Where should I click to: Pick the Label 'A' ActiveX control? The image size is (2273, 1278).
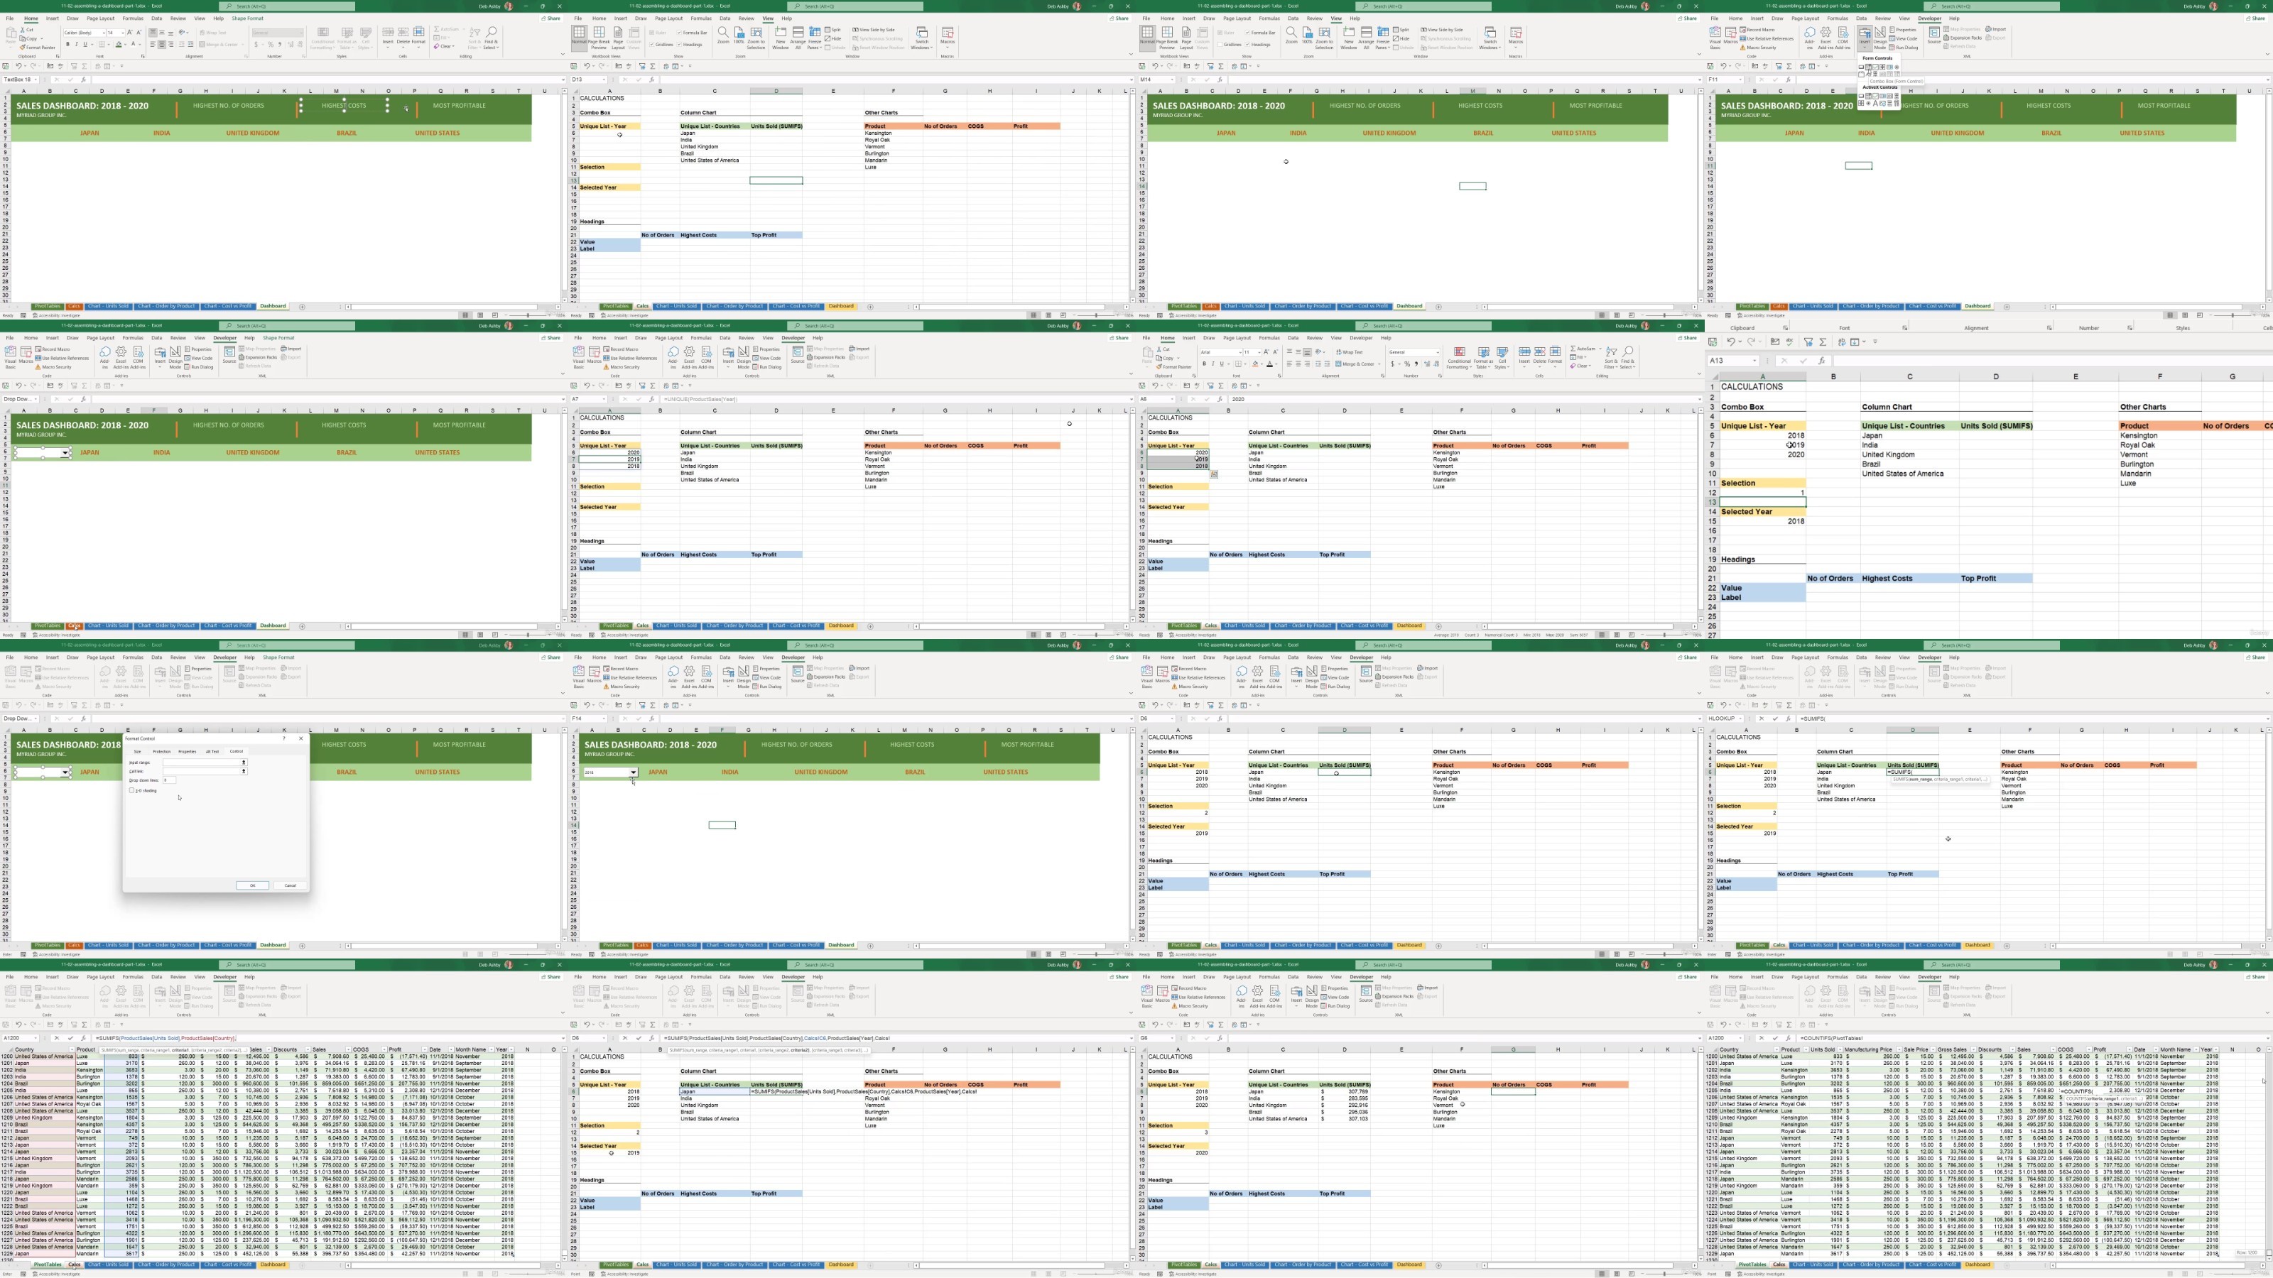coord(1876,103)
